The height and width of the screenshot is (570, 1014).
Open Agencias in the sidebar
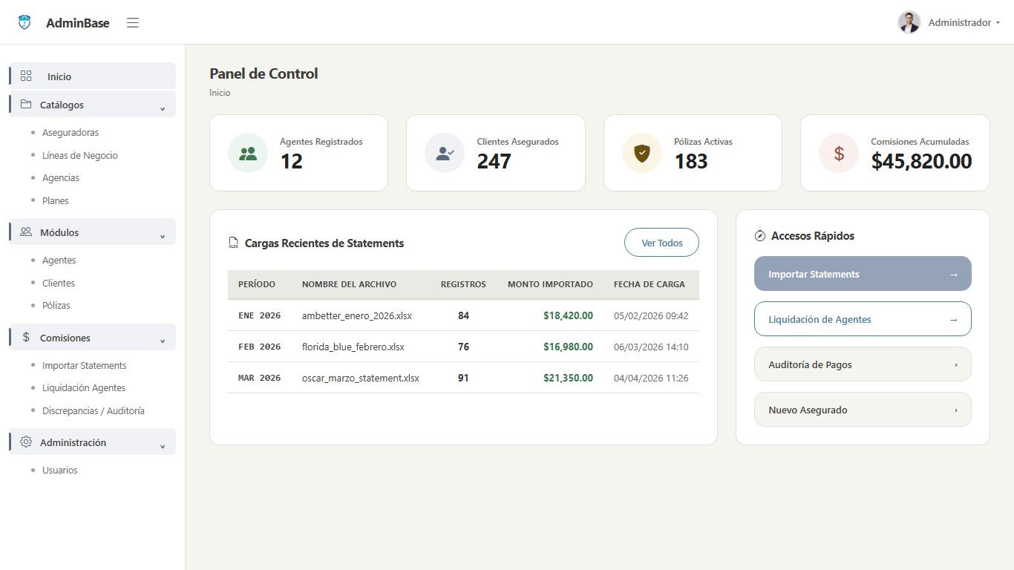point(61,178)
